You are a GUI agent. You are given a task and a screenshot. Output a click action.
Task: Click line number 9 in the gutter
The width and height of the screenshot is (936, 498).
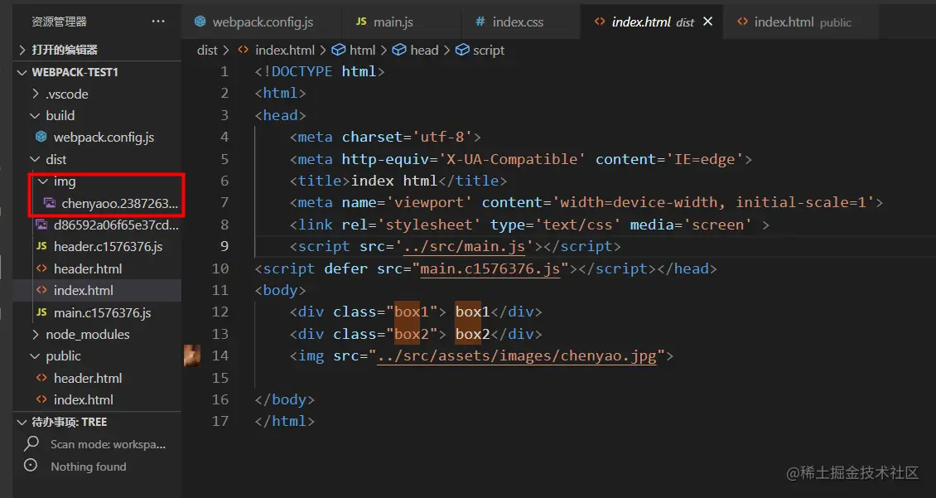tap(224, 247)
